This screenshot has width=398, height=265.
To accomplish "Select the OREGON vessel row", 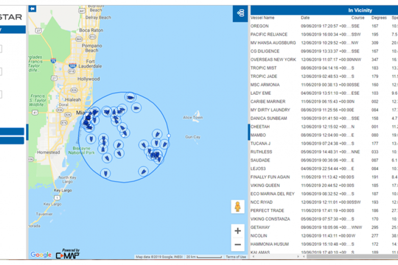I will pos(260,26).
